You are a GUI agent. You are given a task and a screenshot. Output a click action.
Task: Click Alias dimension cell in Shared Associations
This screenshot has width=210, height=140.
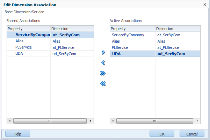click(x=72, y=41)
